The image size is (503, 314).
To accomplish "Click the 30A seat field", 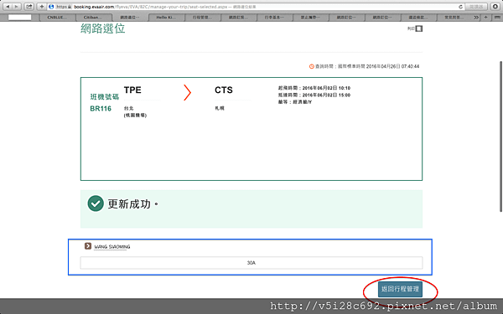I will tap(251, 263).
